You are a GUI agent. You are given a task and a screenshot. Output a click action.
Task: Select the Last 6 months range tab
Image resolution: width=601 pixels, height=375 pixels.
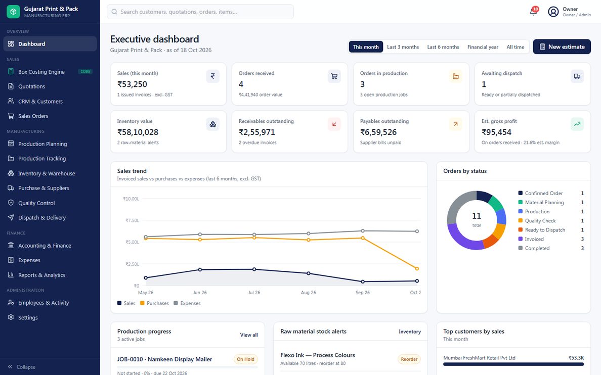[443, 46]
